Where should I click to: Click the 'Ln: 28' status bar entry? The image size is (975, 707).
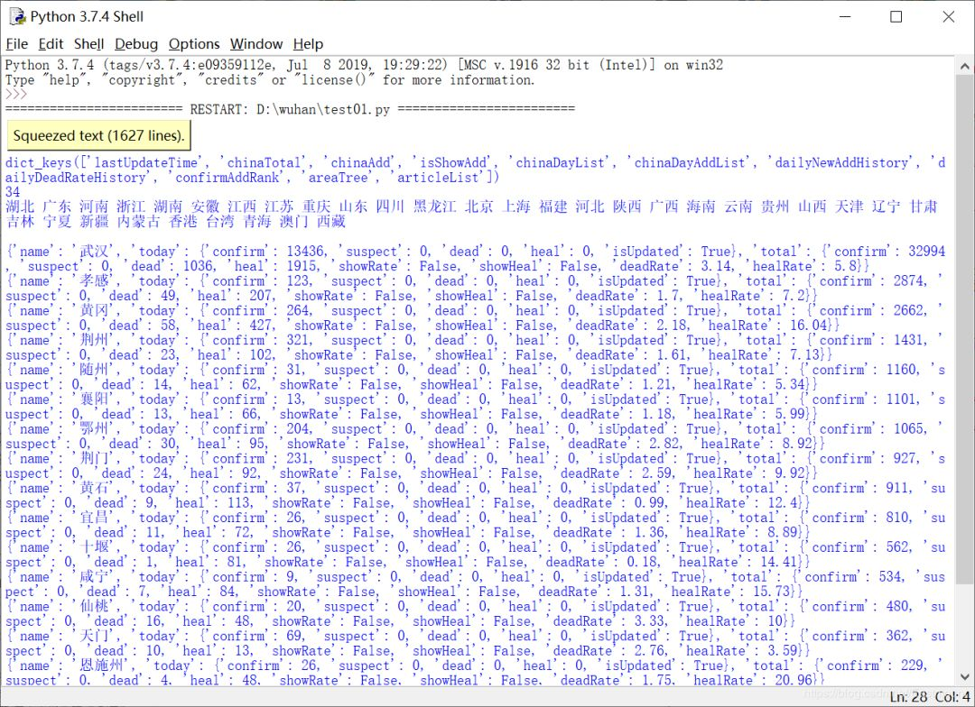[908, 697]
